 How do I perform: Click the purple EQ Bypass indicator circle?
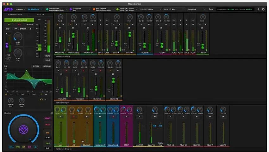pos(71,9)
